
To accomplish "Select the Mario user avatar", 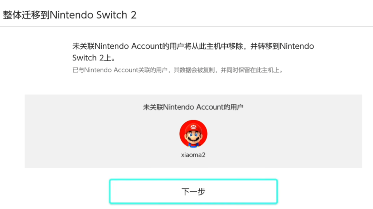I will pyautogui.click(x=193, y=134).
